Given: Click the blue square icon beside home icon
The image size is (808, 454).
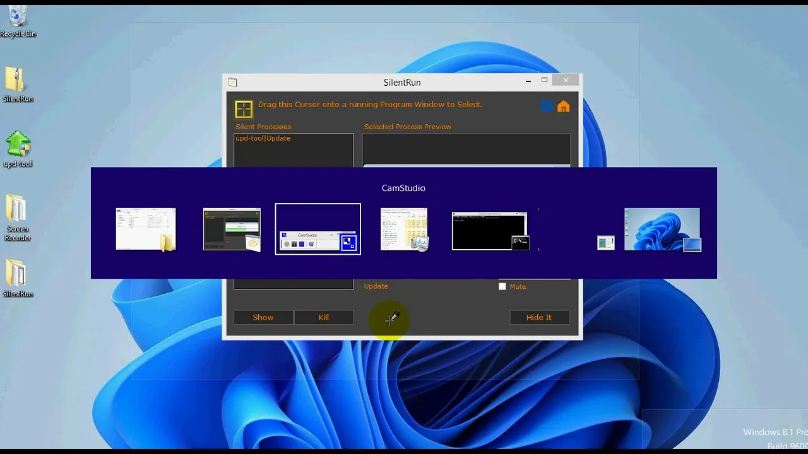Looking at the screenshot, I should click(547, 107).
